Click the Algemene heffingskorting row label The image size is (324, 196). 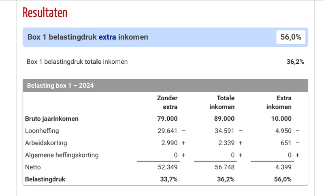tap(62, 155)
